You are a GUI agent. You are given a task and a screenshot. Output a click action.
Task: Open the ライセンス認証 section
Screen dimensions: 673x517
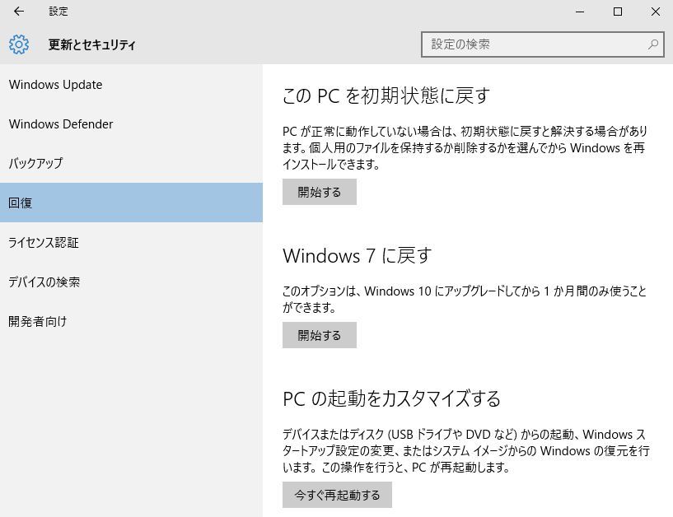tap(44, 242)
